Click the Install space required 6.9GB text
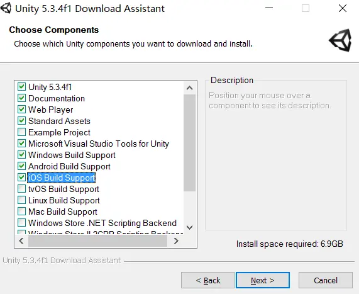This screenshot has height=294, width=359. (290, 244)
